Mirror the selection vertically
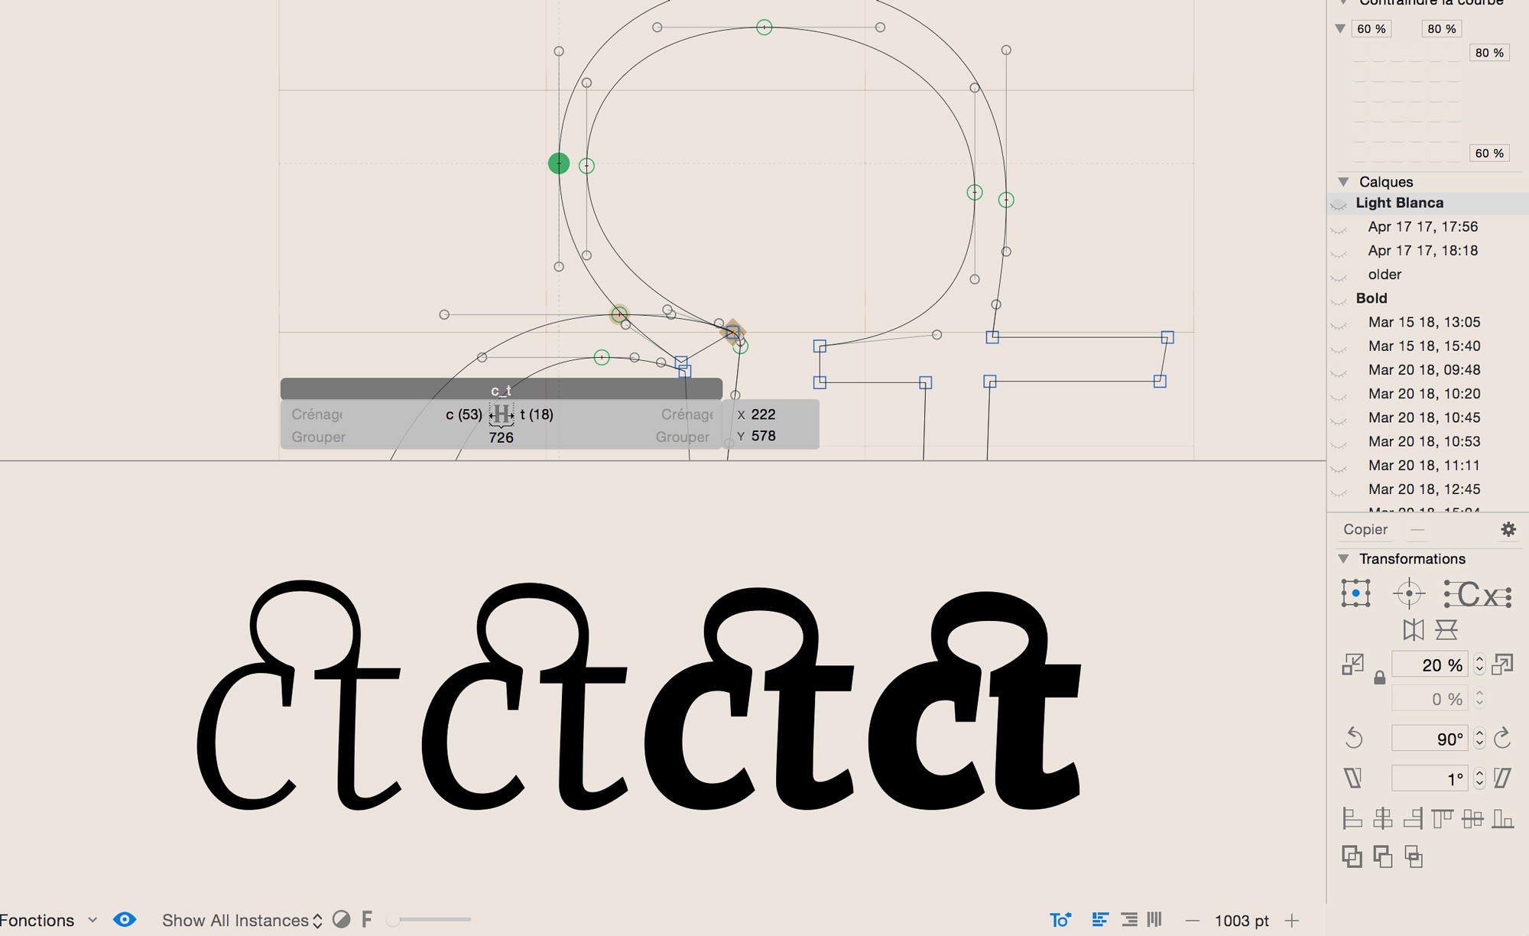The image size is (1529, 936). pyautogui.click(x=1448, y=631)
